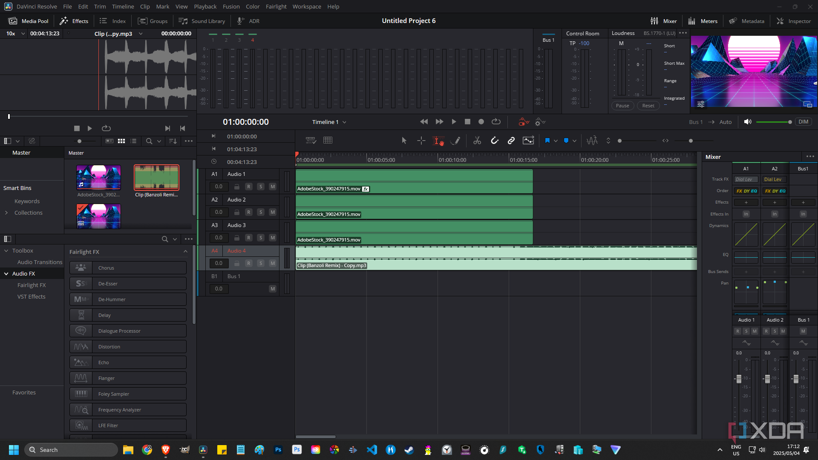The image size is (818, 460).
Task: Click the loudness Pause button
Action: tap(622, 106)
